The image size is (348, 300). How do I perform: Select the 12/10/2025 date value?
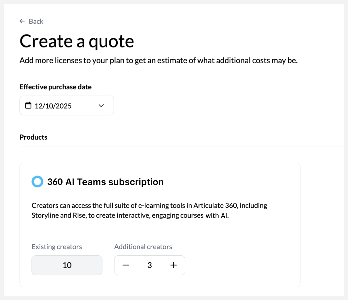click(53, 106)
